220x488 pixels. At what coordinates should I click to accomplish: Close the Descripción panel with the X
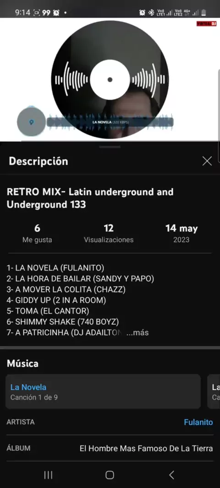point(207,161)
